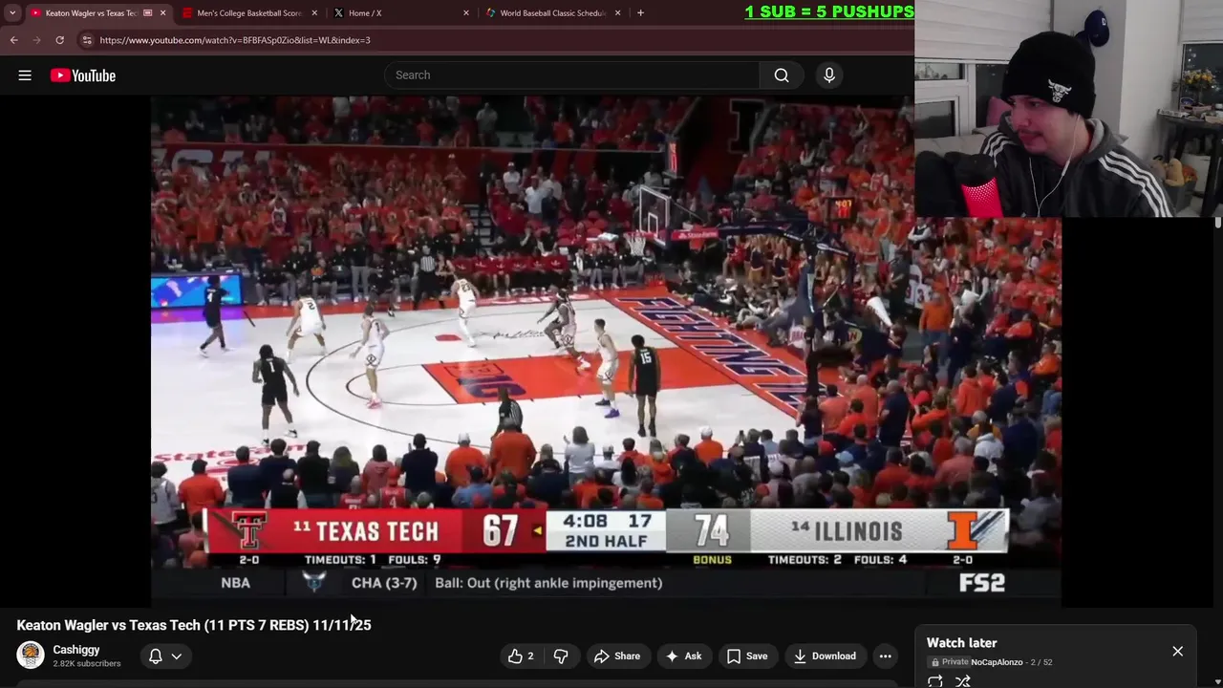Click the notification bell for Cashiggy
This screenshot has height=688, width=1223.
click(x=155, y=656)
